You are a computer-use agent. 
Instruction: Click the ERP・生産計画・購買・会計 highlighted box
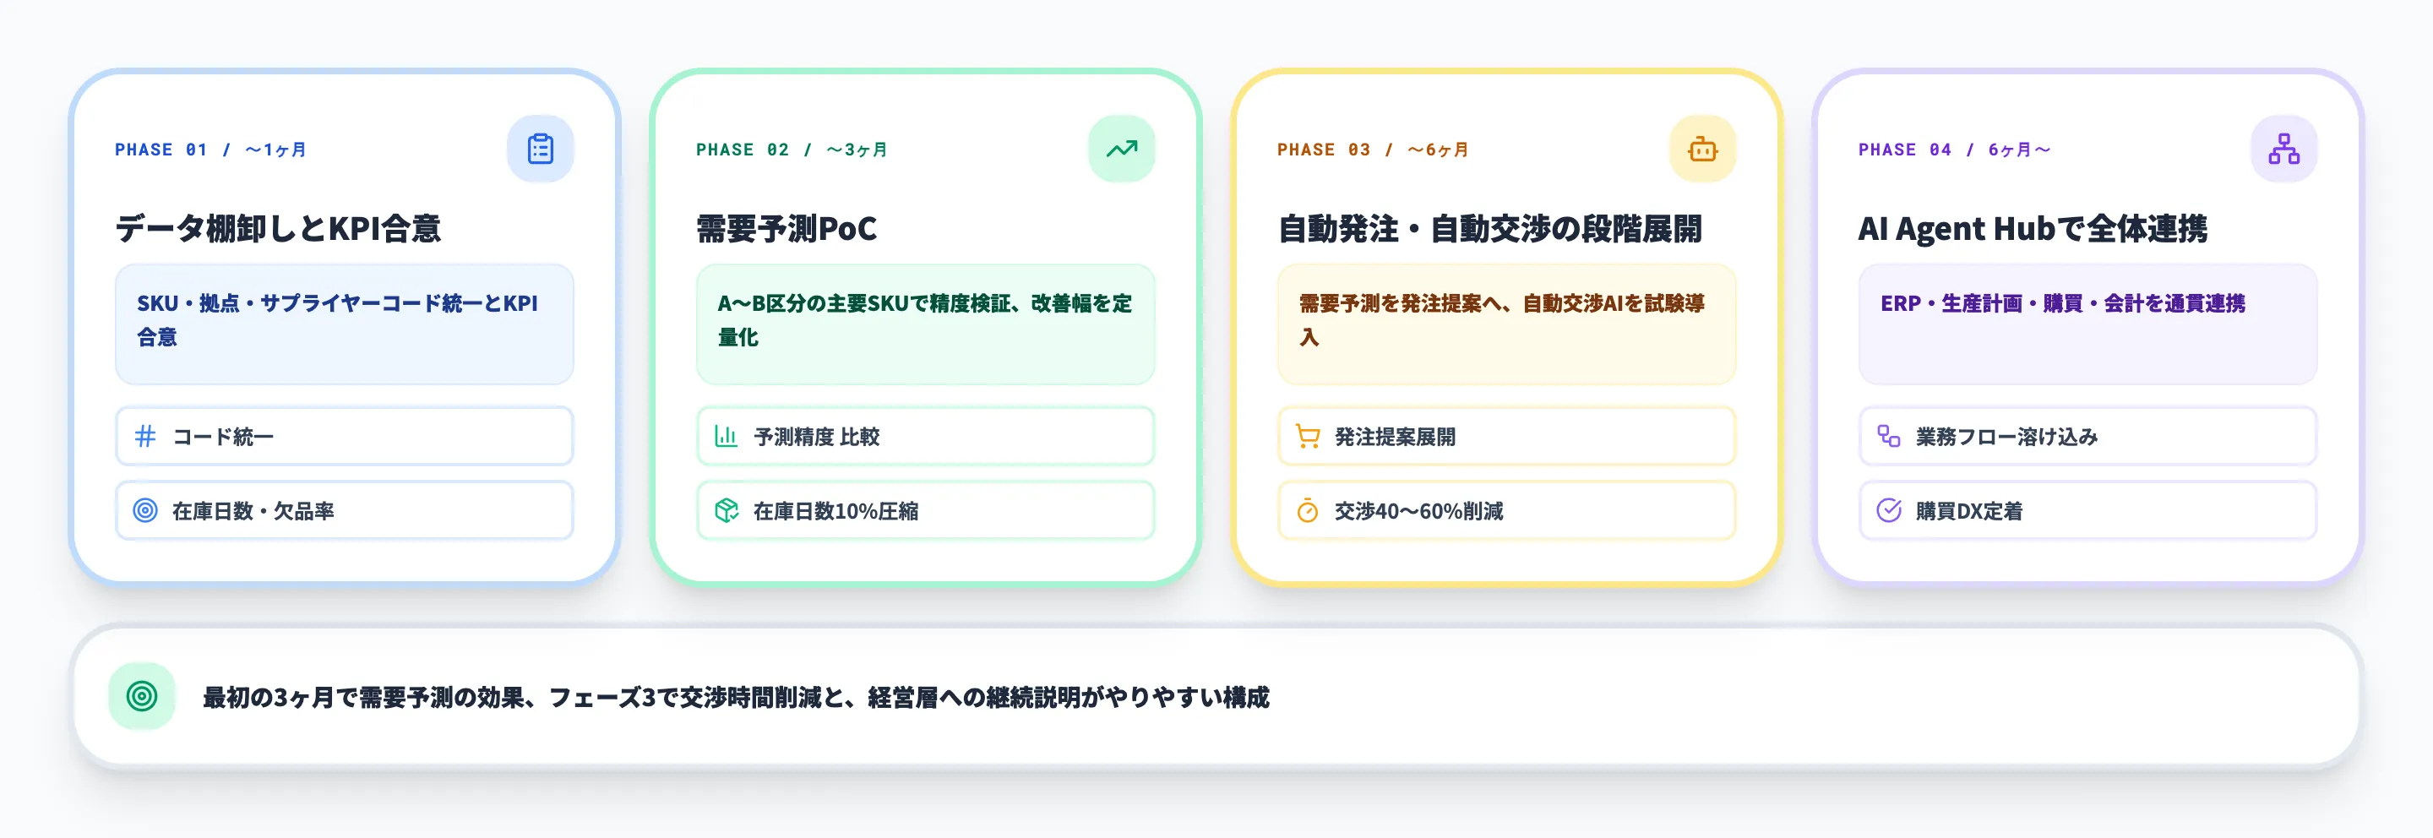[x=2086, y=325]
